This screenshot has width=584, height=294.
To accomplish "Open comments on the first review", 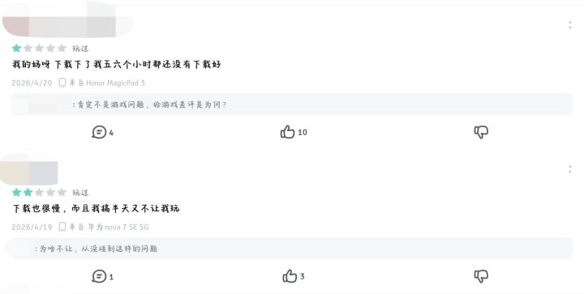I will click(102, 132).
